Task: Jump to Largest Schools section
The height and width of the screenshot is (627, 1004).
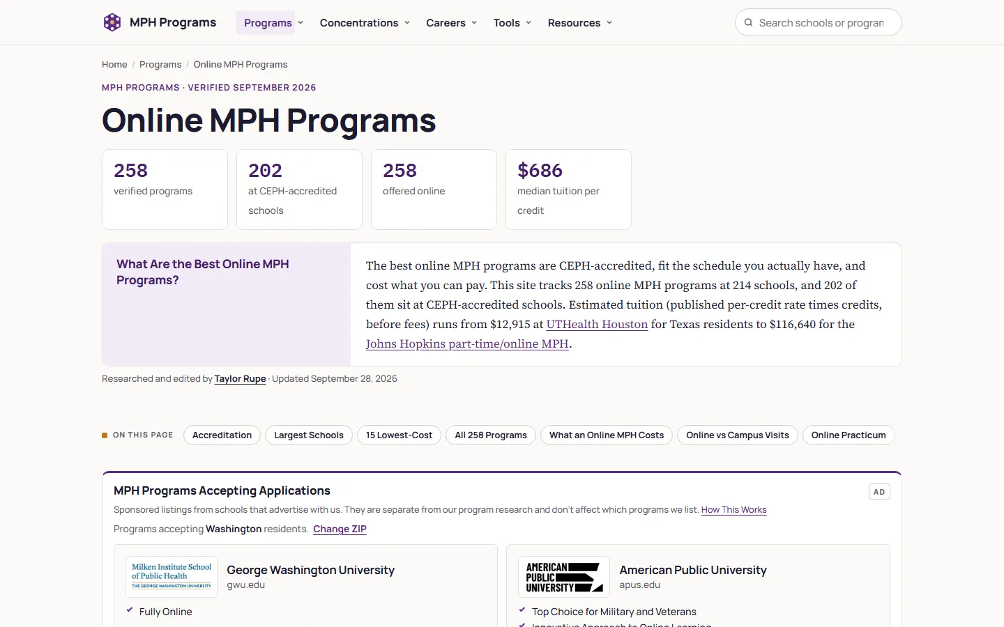Action: point(309,435)
